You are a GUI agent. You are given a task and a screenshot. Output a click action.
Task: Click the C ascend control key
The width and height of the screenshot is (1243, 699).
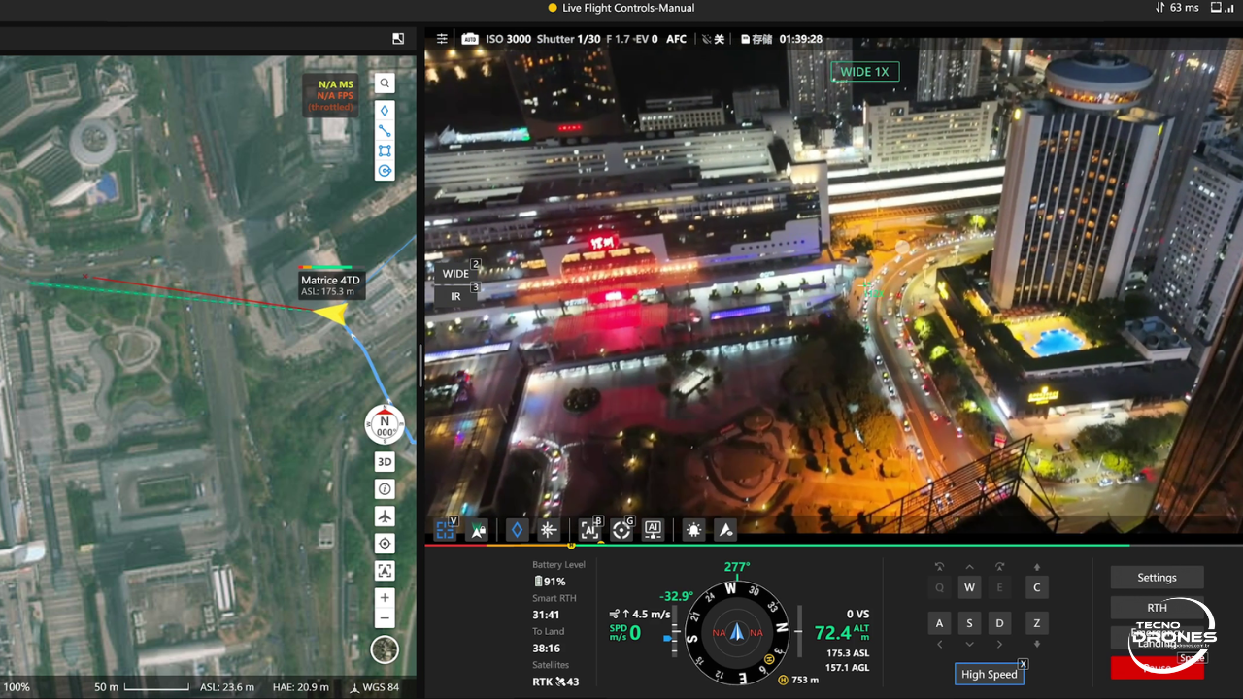point(1037,587)
